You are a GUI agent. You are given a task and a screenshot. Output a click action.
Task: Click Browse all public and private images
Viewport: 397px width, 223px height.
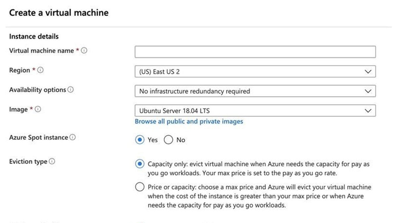(x=189, y=121)
